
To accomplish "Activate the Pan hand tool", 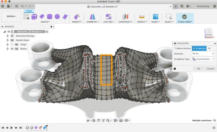I will click(99, 120).
